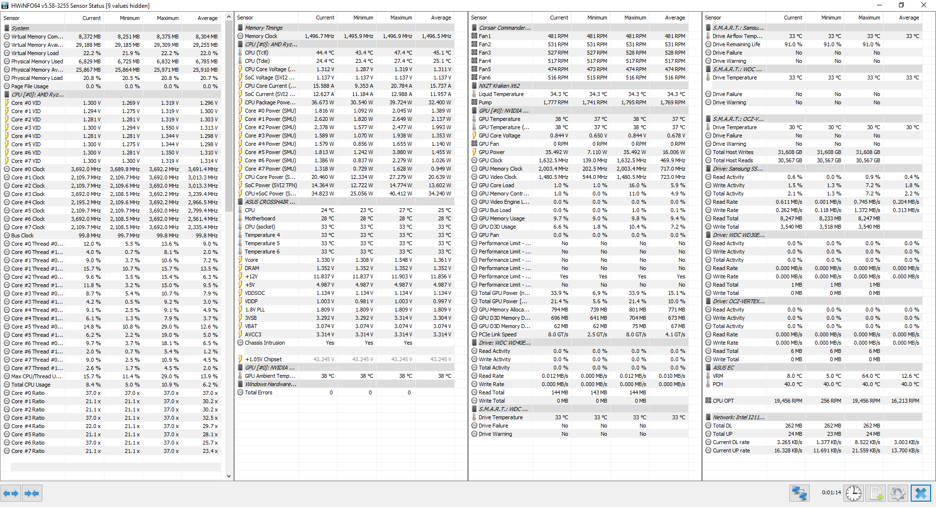This screenshot has height=507, width=936.
Task: Select the Bus Clock row
Action: [112, 235]
